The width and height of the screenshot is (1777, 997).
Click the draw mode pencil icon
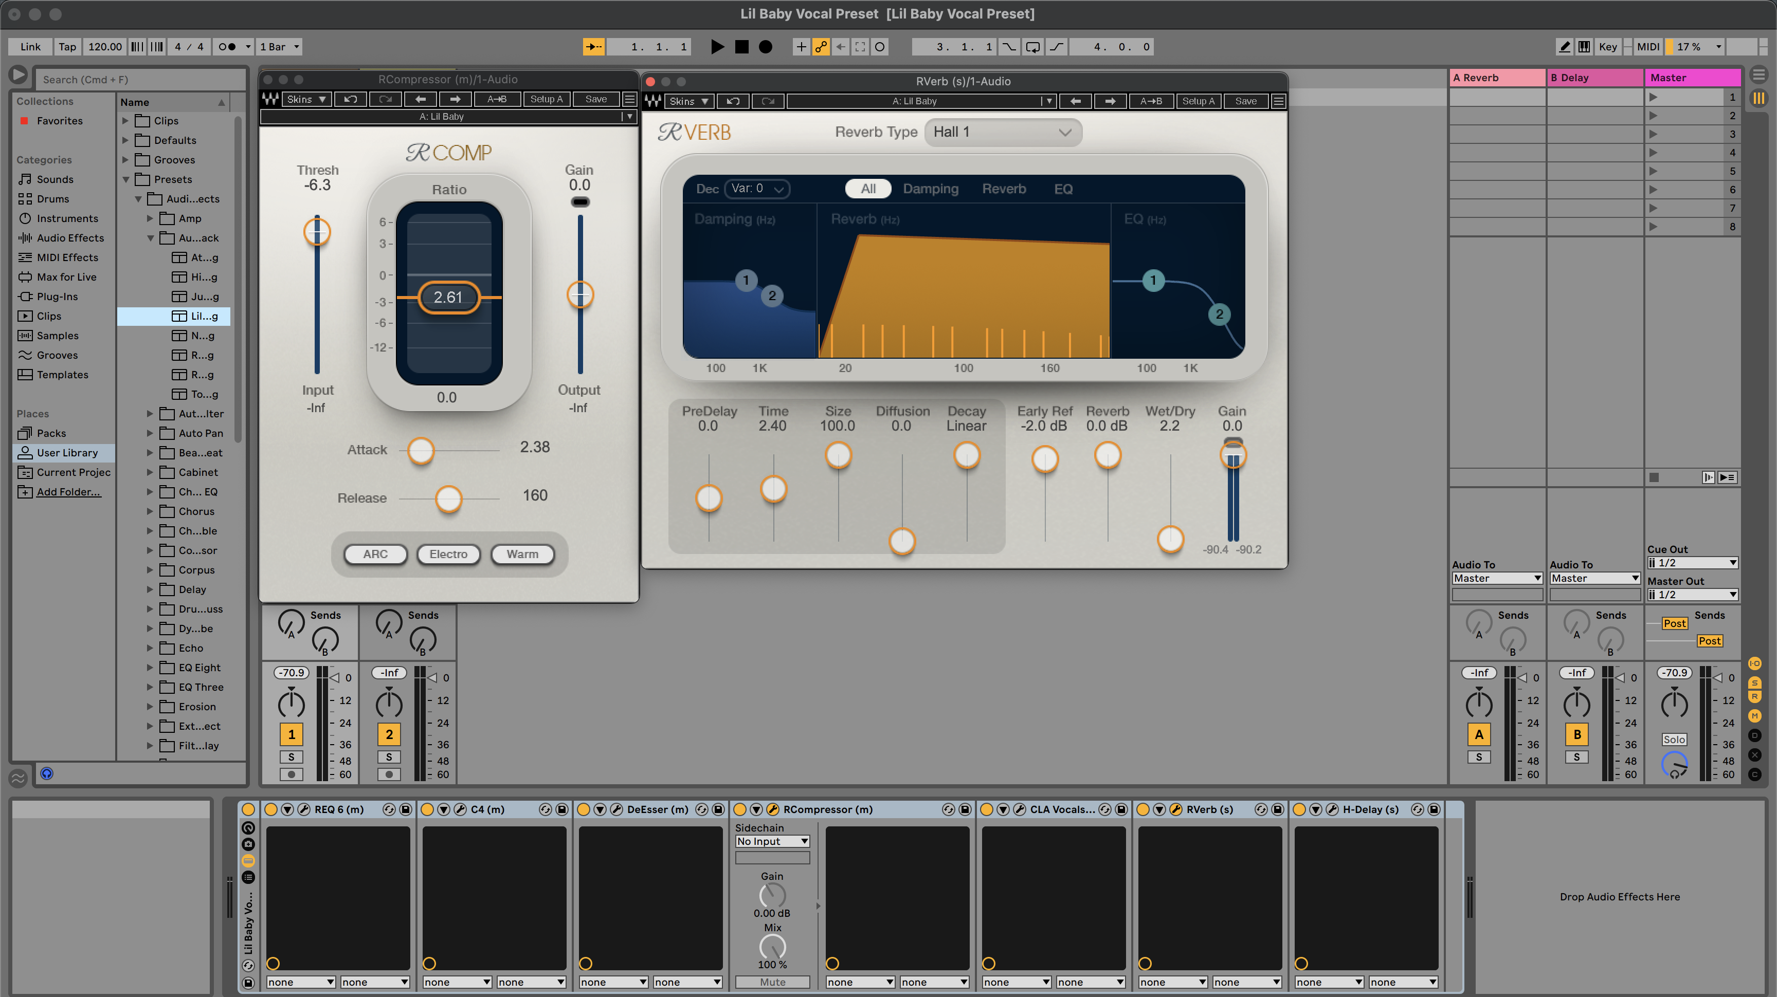pyautogui.click(x=1564, y=47)
